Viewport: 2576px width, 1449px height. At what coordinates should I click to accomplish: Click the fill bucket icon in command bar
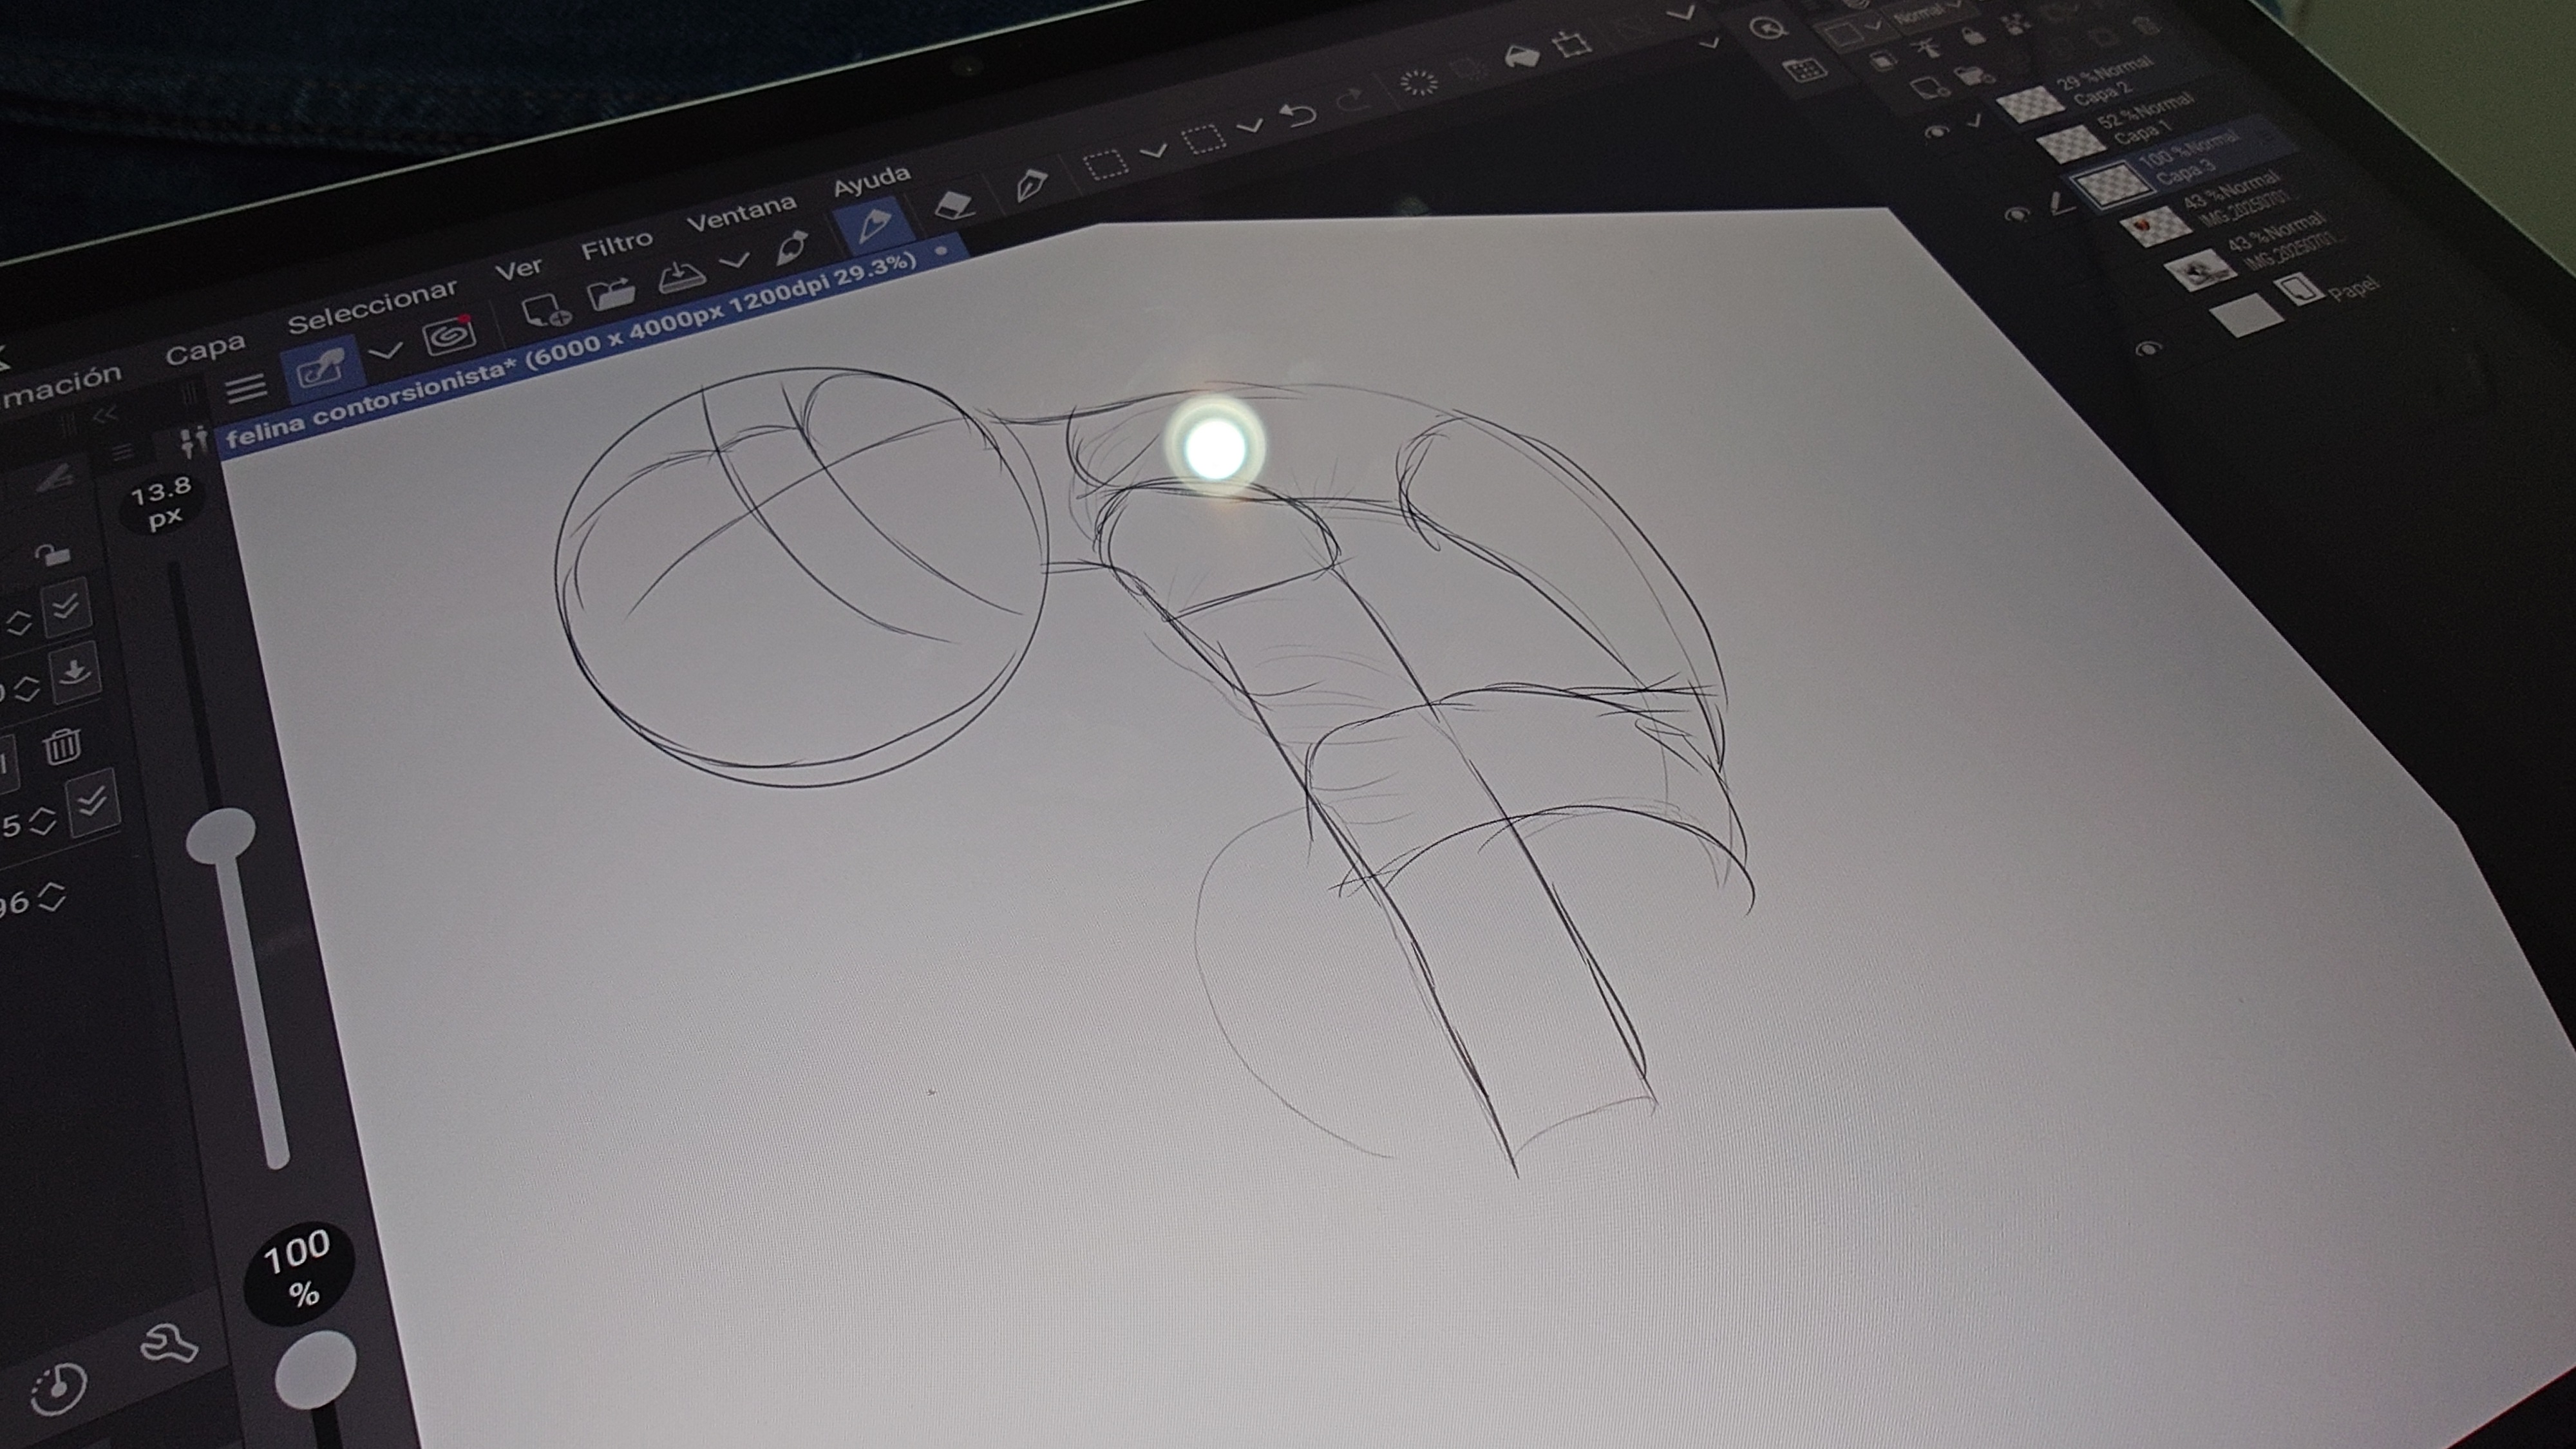click(x=1521, y=56)
